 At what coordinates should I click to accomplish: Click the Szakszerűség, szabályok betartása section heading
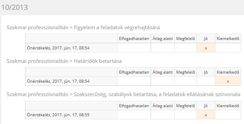point(124,94)
